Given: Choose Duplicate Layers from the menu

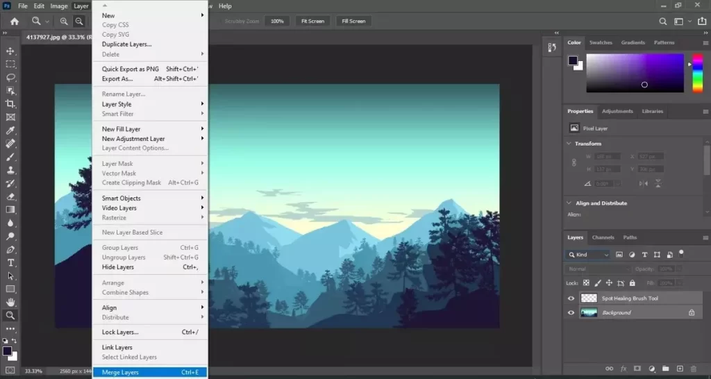Looking at the screenshot, I should coord(150,44).
